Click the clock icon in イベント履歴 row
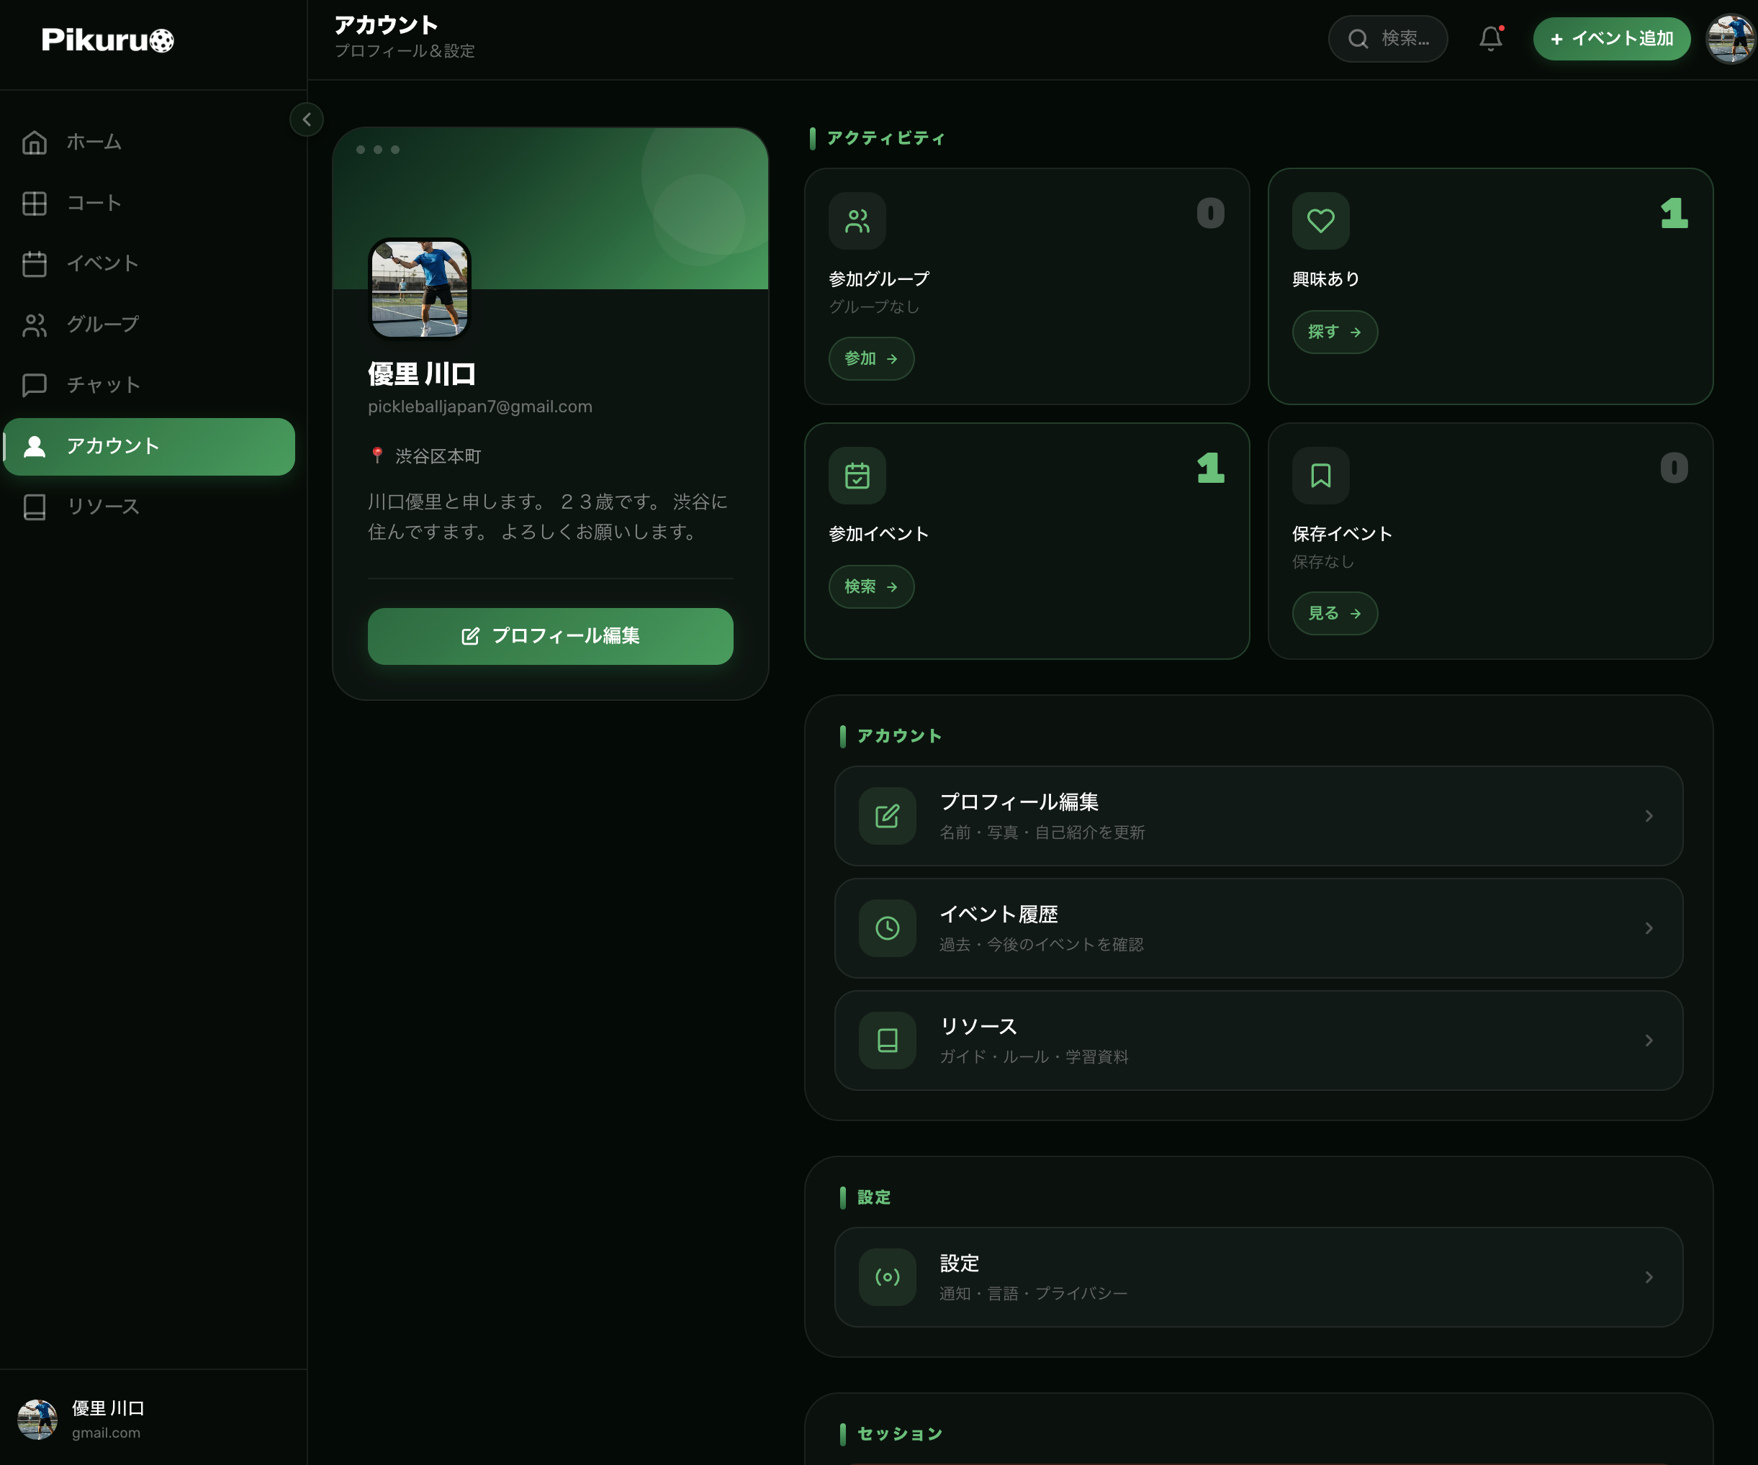1758x1465 pixels. pyautogui.click(x=888, y=928)
